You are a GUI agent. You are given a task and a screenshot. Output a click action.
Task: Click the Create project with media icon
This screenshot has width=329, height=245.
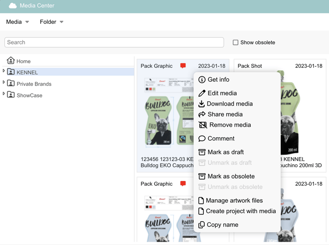tap(201, 211)
